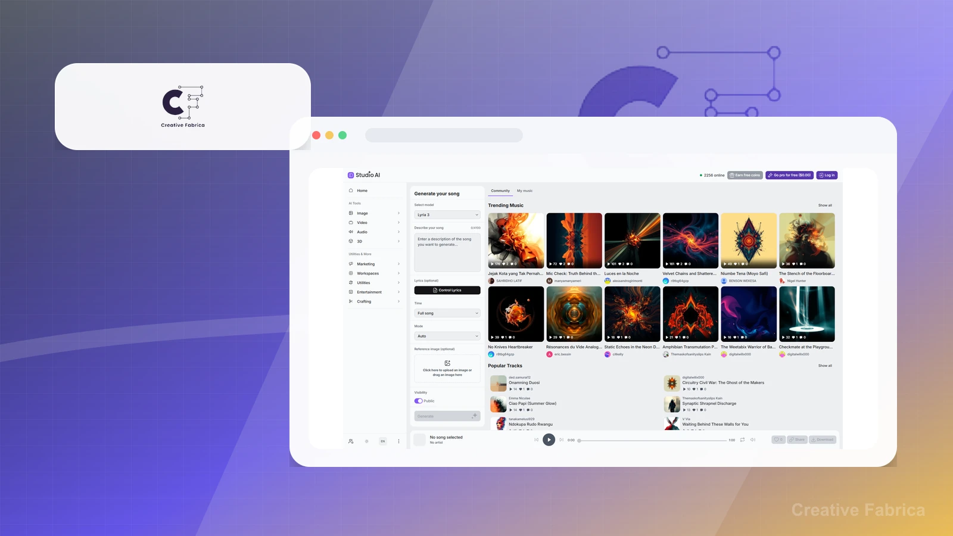Image resolution: width=953 pixels, height=536 pixels.
Task: Click the Audio speaker icon in sidebar
Action: pyautogui.click(x=351, y=232)
